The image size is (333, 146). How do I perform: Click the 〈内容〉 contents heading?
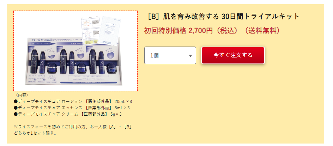pos(22,95)
